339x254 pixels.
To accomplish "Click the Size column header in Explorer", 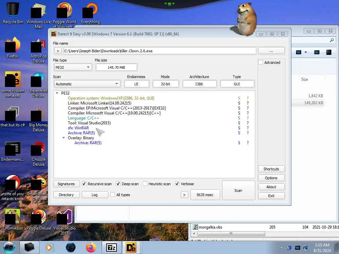I will click(305, 79).
